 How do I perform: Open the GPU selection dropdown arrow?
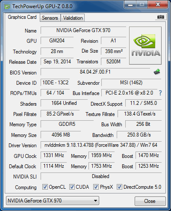(95, 201)
